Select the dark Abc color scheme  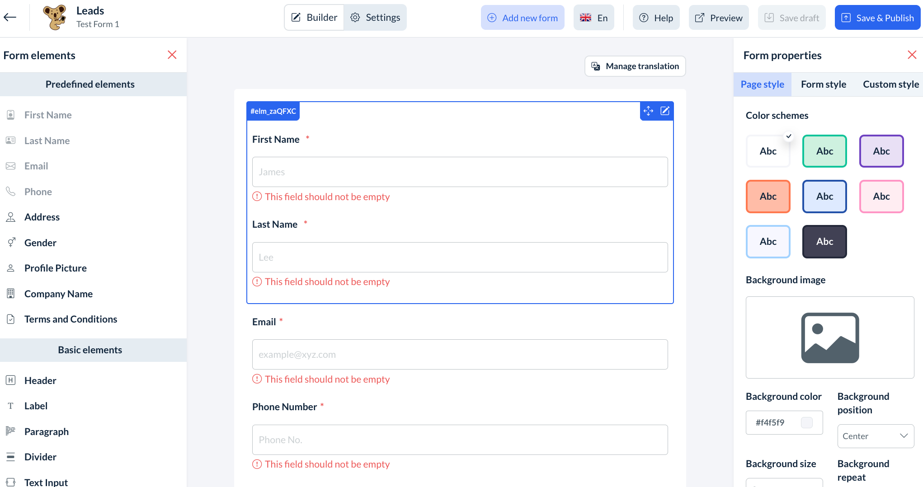click(x=824, y=242)
